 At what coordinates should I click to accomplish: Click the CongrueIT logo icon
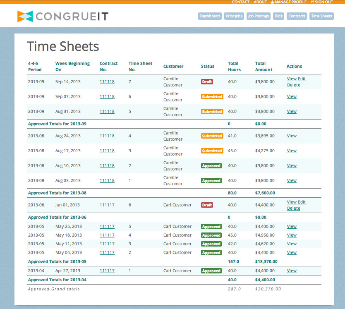[25, 16]
